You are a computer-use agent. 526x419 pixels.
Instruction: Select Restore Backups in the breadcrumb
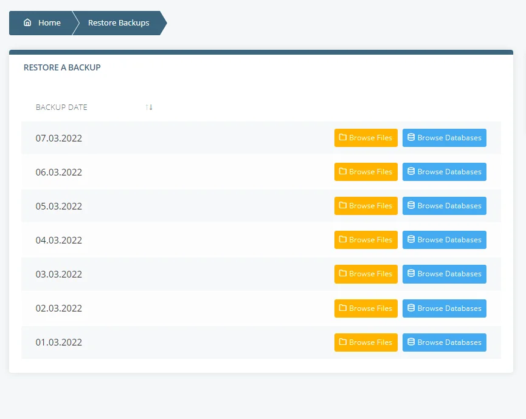[x=118, y=22]
